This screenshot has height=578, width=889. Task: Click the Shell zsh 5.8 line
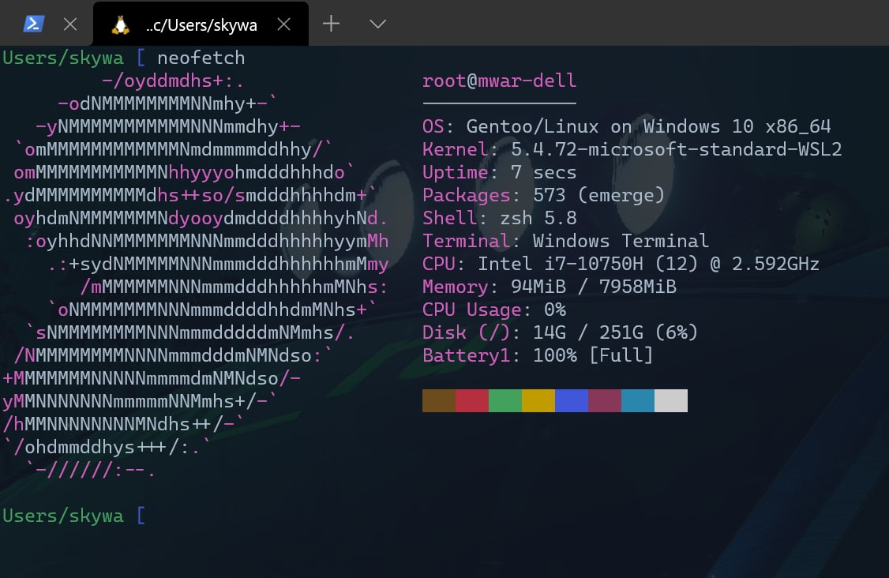click(500, 218)
